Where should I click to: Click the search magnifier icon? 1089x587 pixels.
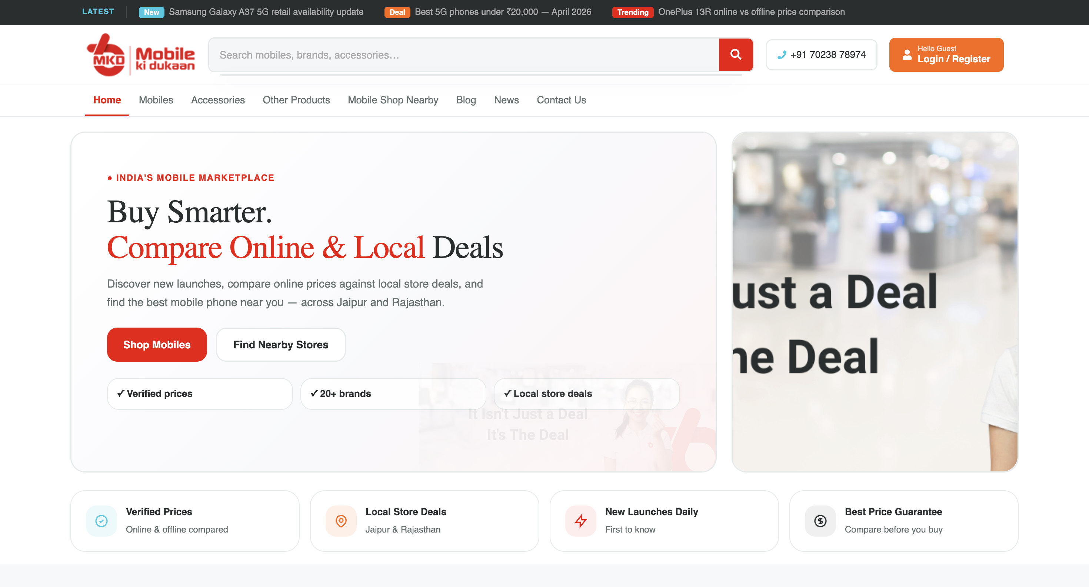click(736, 54)
